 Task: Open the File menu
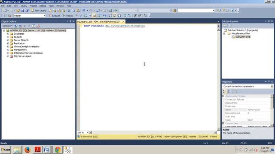click(x=3, y=6)
